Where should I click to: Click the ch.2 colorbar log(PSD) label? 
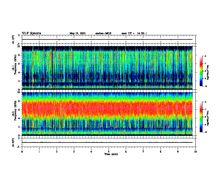pyautogui.click(x=208, y=118)
